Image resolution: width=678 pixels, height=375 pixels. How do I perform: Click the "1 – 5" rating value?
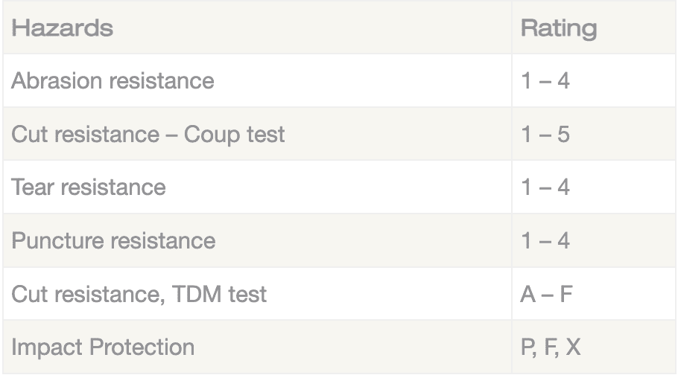click(545, 135)
